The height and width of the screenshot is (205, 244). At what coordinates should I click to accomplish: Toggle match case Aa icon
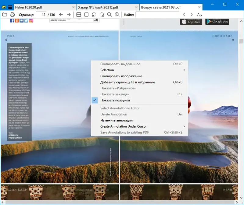point(199,15)
